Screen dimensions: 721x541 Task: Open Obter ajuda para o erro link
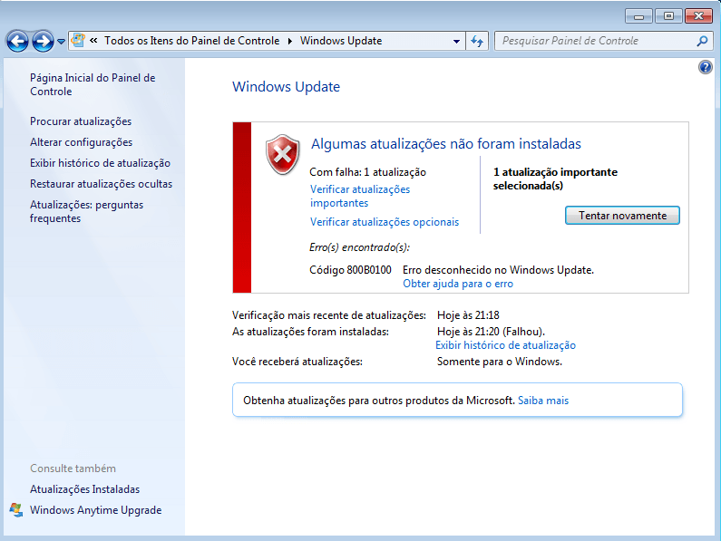point(457,284)
